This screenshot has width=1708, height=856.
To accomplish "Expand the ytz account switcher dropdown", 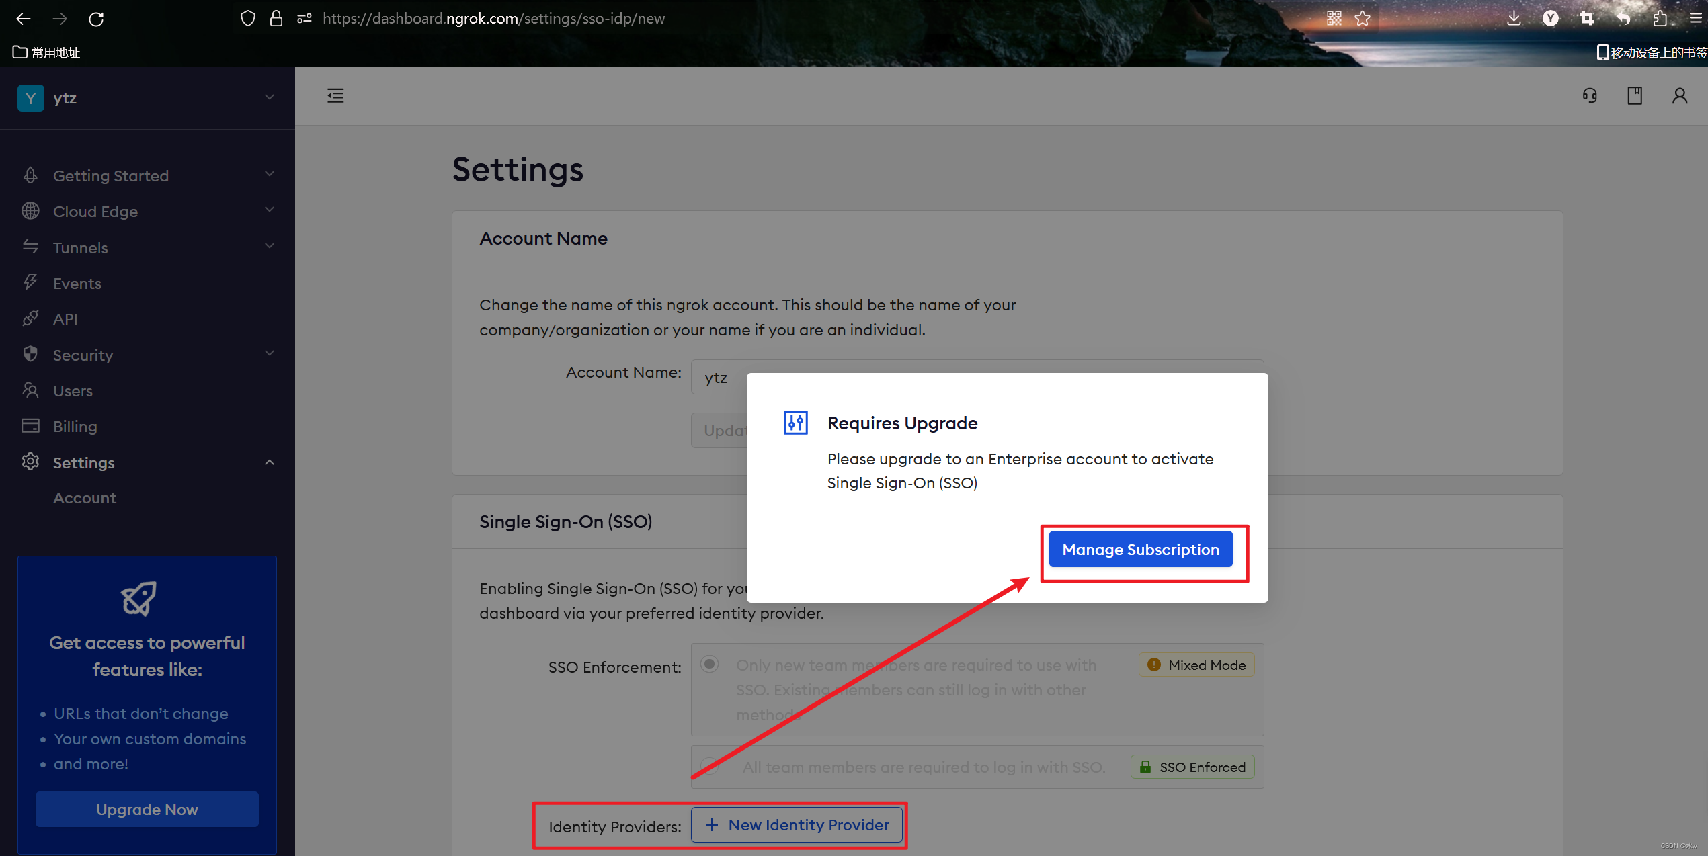I will point(269,98).
